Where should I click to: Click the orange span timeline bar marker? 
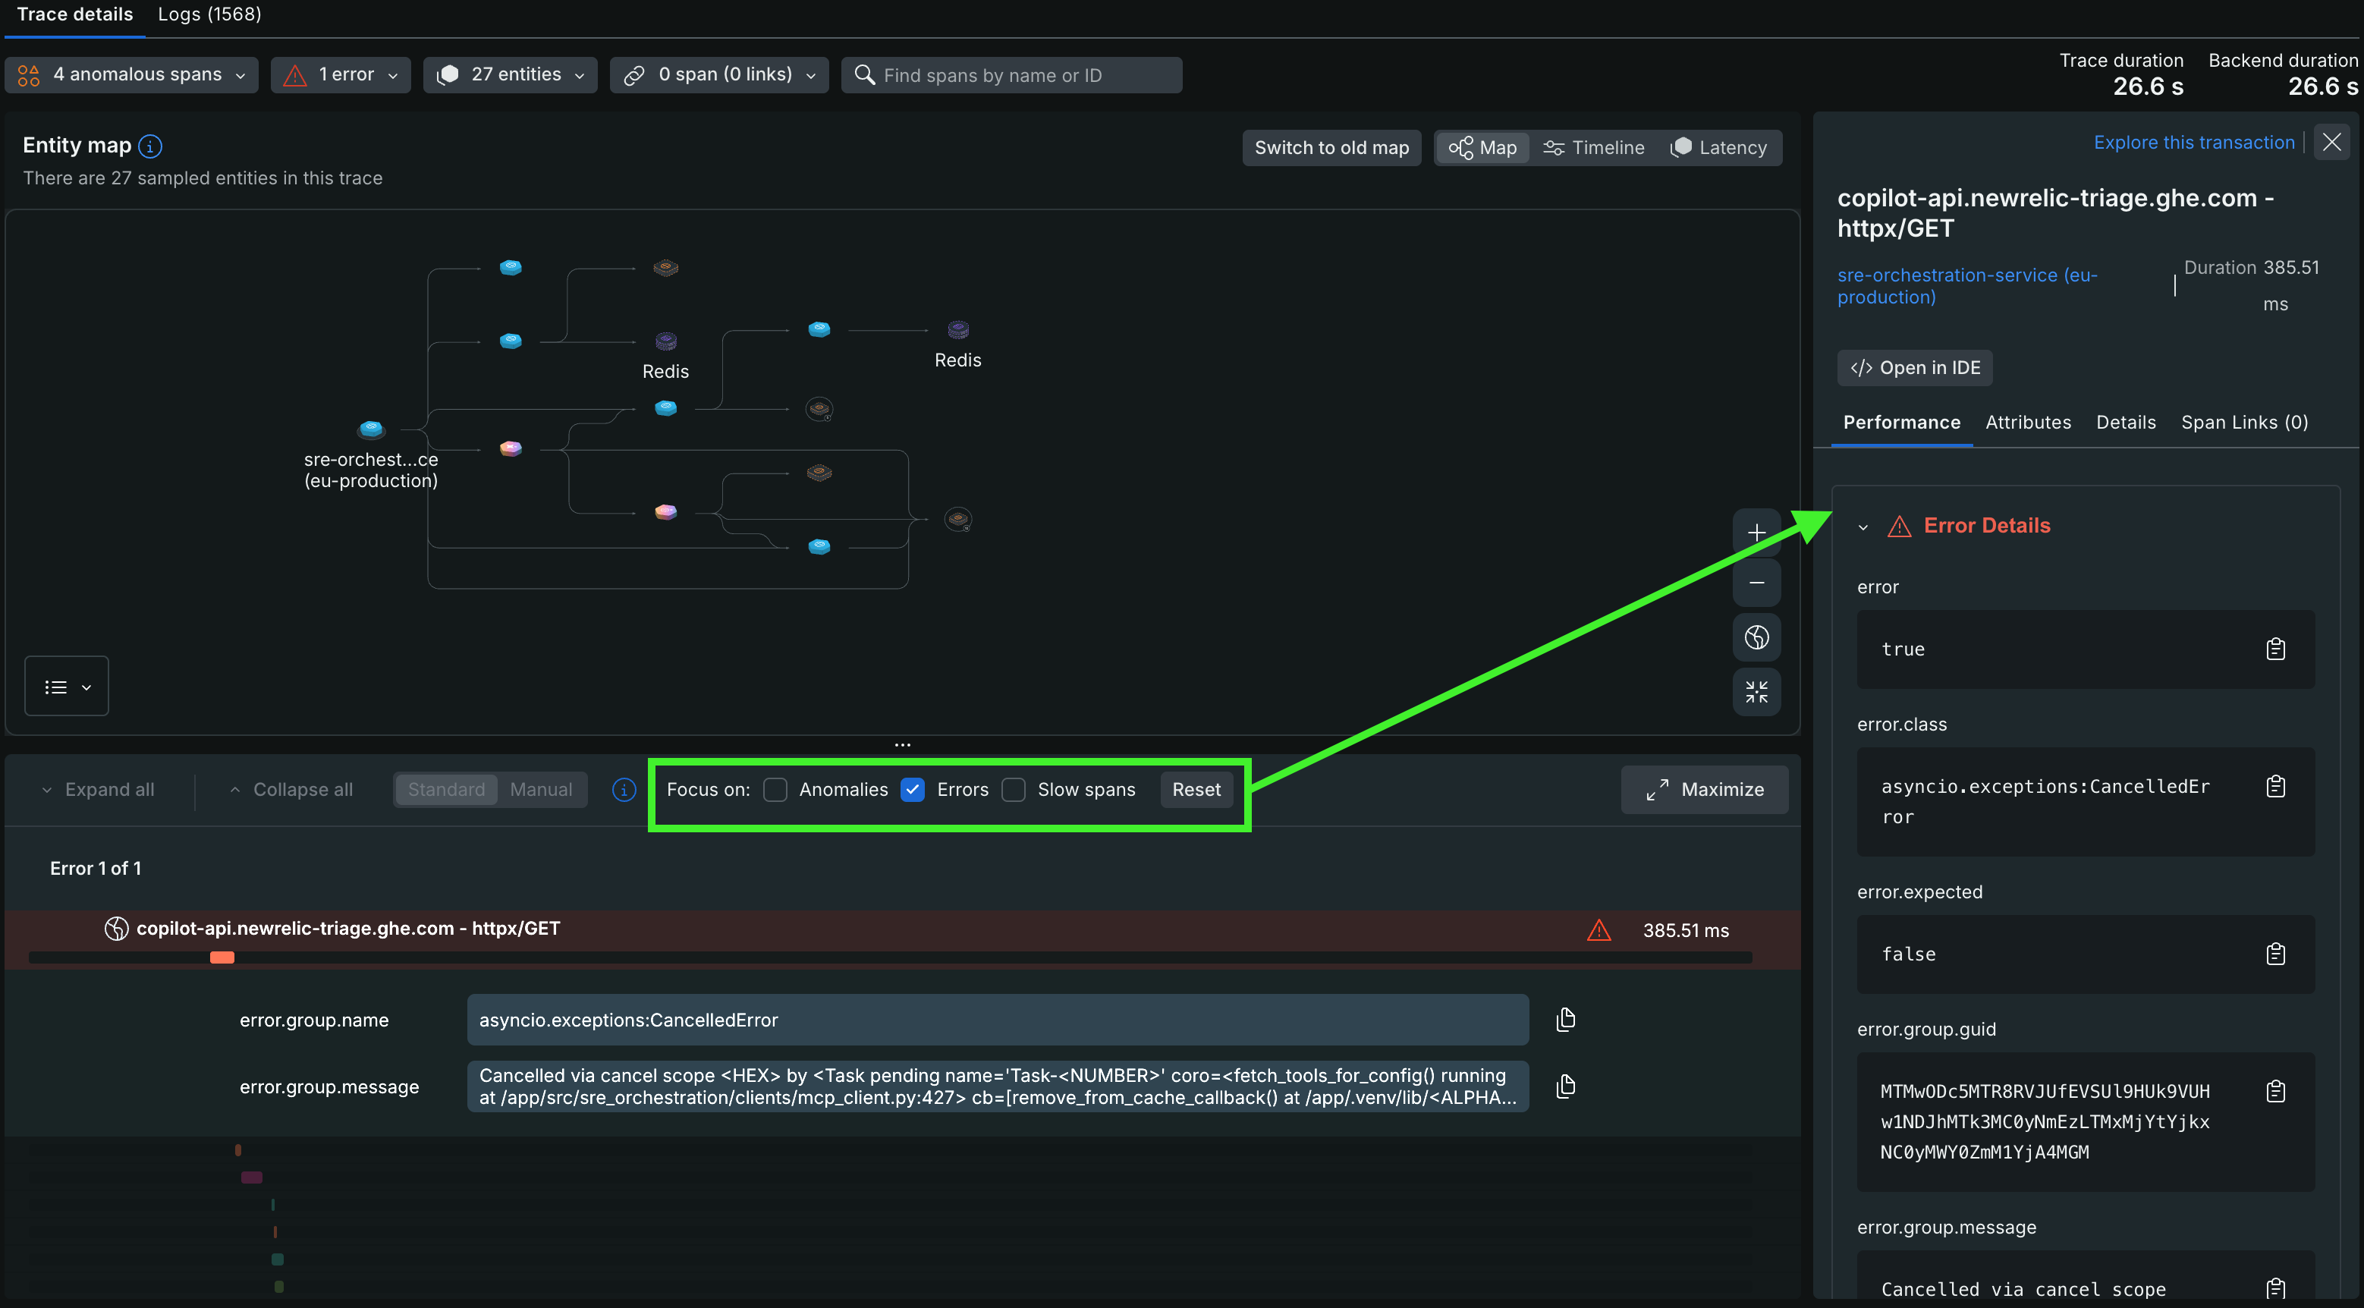click(x=222, y=957)
